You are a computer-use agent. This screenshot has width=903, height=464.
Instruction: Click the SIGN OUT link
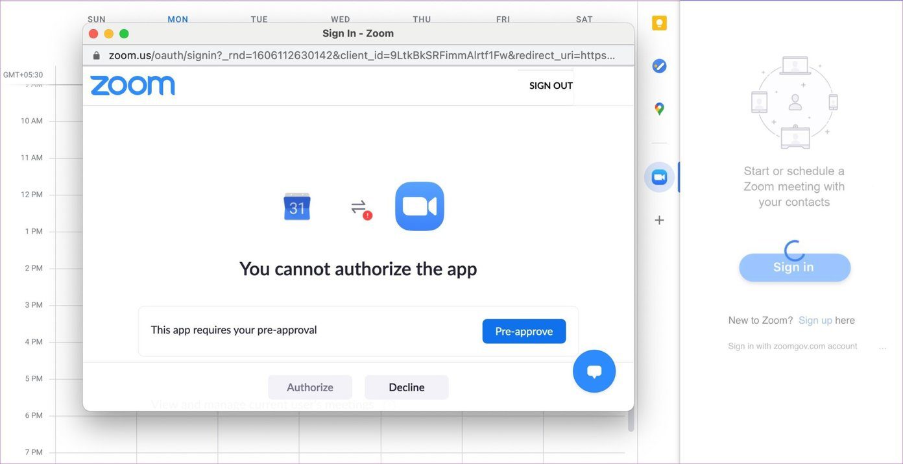(x=551, y=86)
